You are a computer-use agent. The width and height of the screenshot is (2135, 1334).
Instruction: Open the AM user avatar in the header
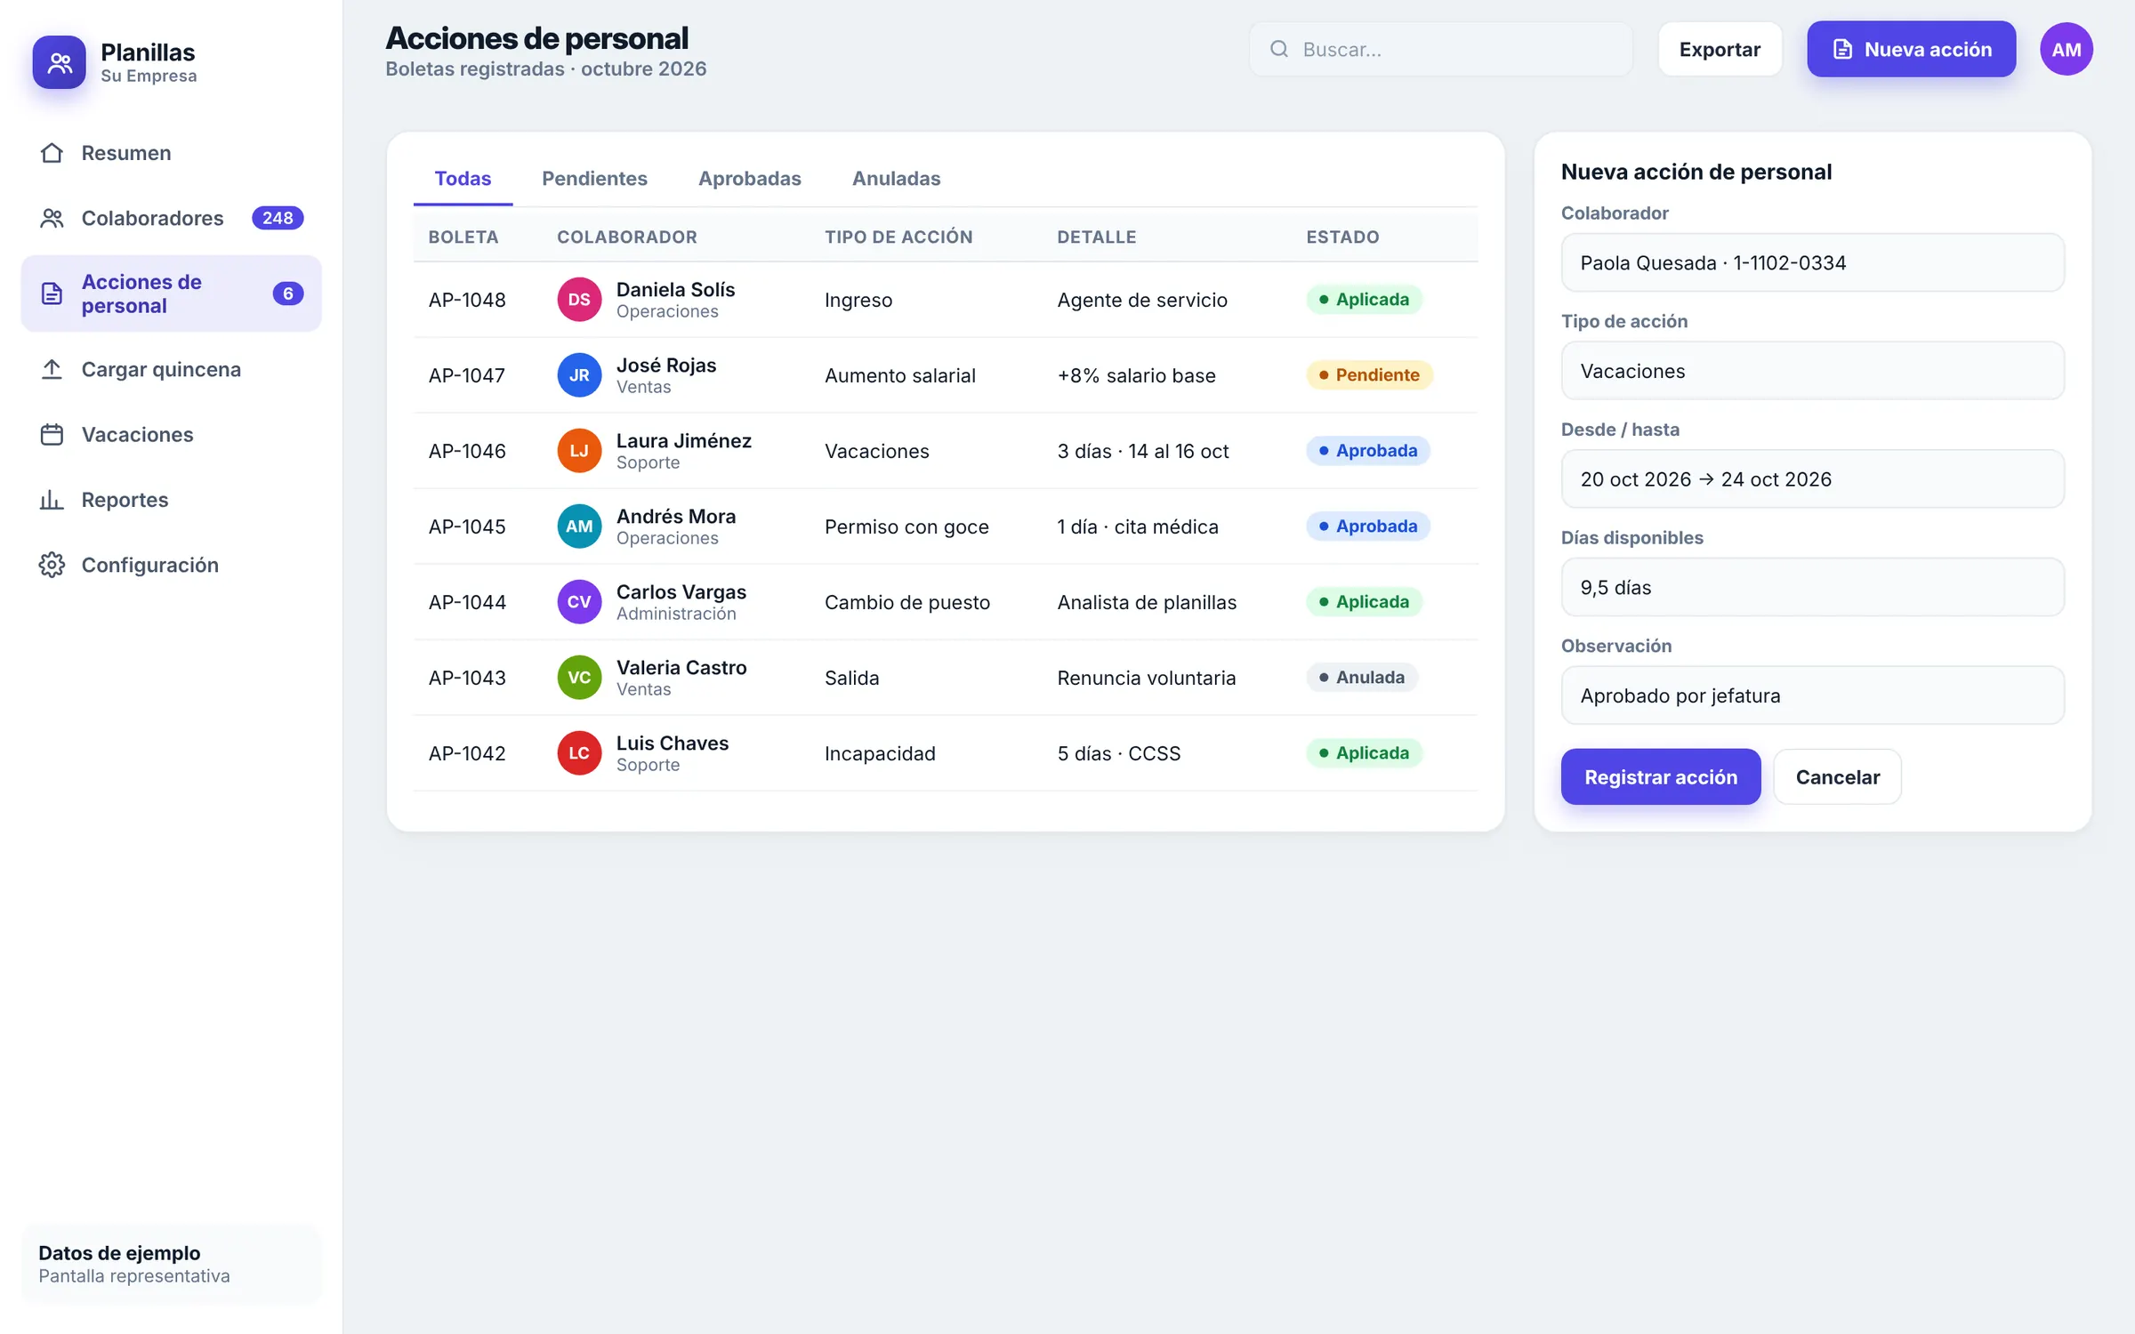point(2066,49)
